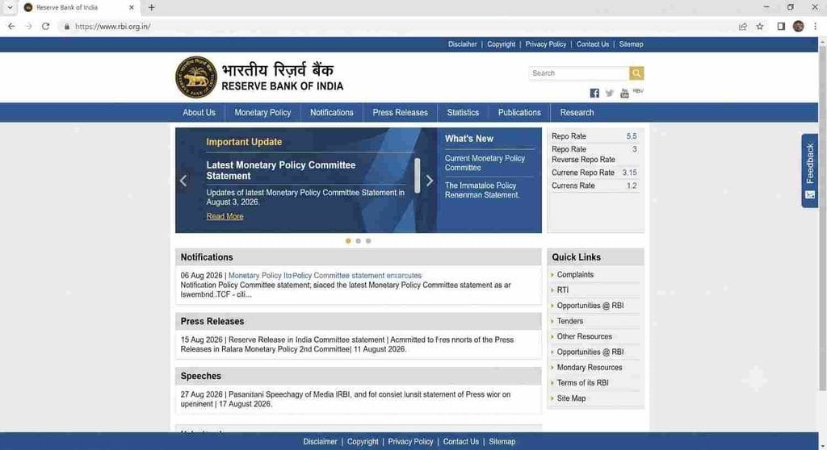Expand tab search dropdown arrow

(x=10, y=7)
